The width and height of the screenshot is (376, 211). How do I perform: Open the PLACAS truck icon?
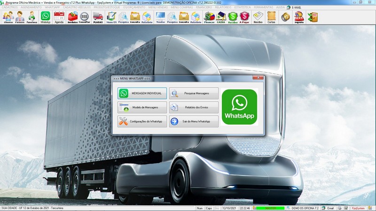98,17
